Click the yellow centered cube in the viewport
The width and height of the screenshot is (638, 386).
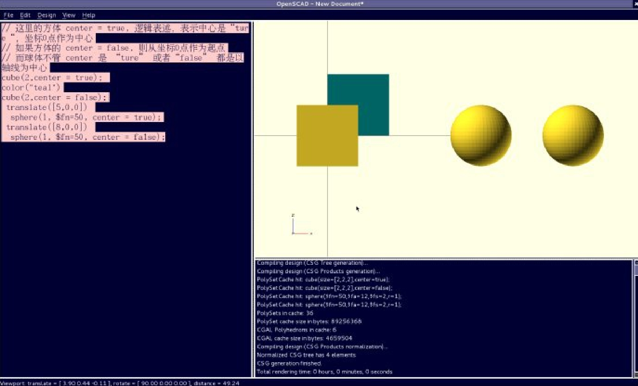[327, 136]
